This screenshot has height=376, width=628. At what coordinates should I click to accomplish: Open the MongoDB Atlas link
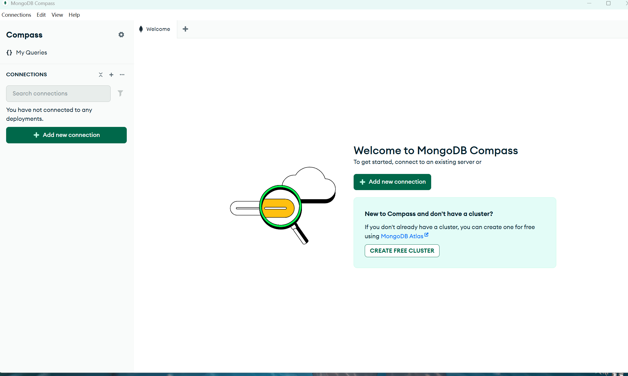402,236
